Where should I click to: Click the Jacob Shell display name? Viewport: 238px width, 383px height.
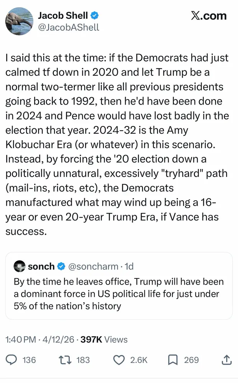(x=63, y=16)
